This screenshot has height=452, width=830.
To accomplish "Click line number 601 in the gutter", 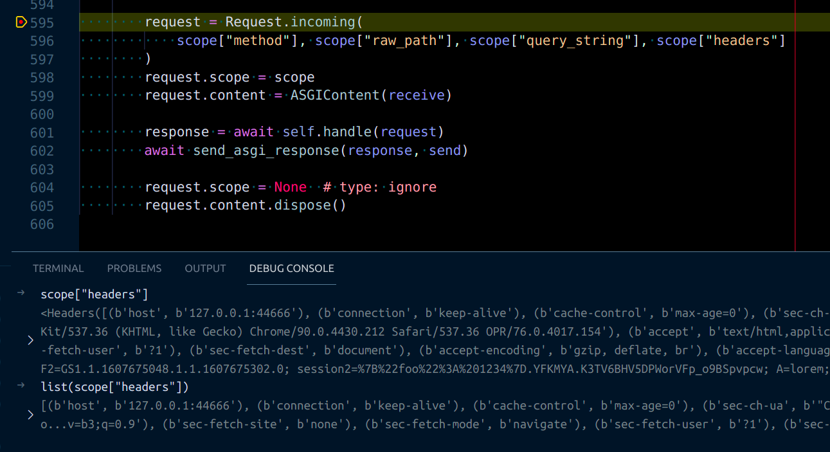I will pos(42,132).
